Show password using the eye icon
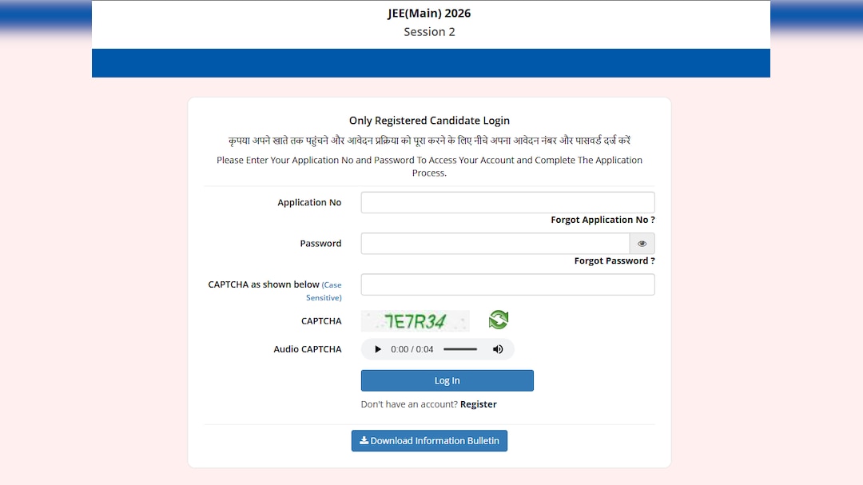The image size is (863, 485). pos(642,244)
